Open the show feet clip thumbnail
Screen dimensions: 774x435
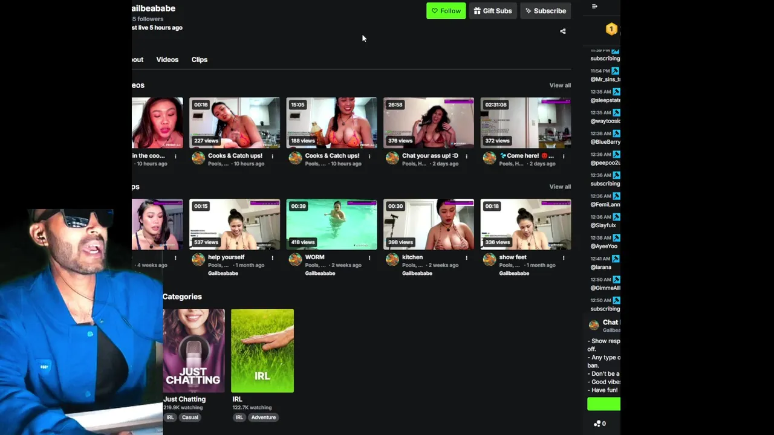(525, 224)
